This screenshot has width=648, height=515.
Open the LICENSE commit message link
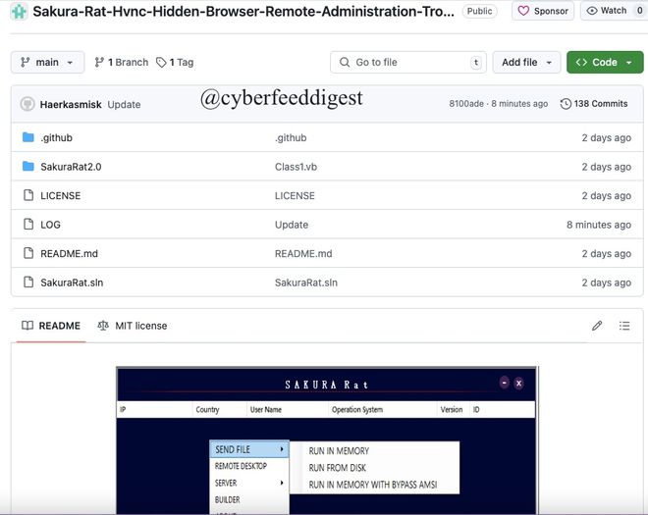(295, 195)
